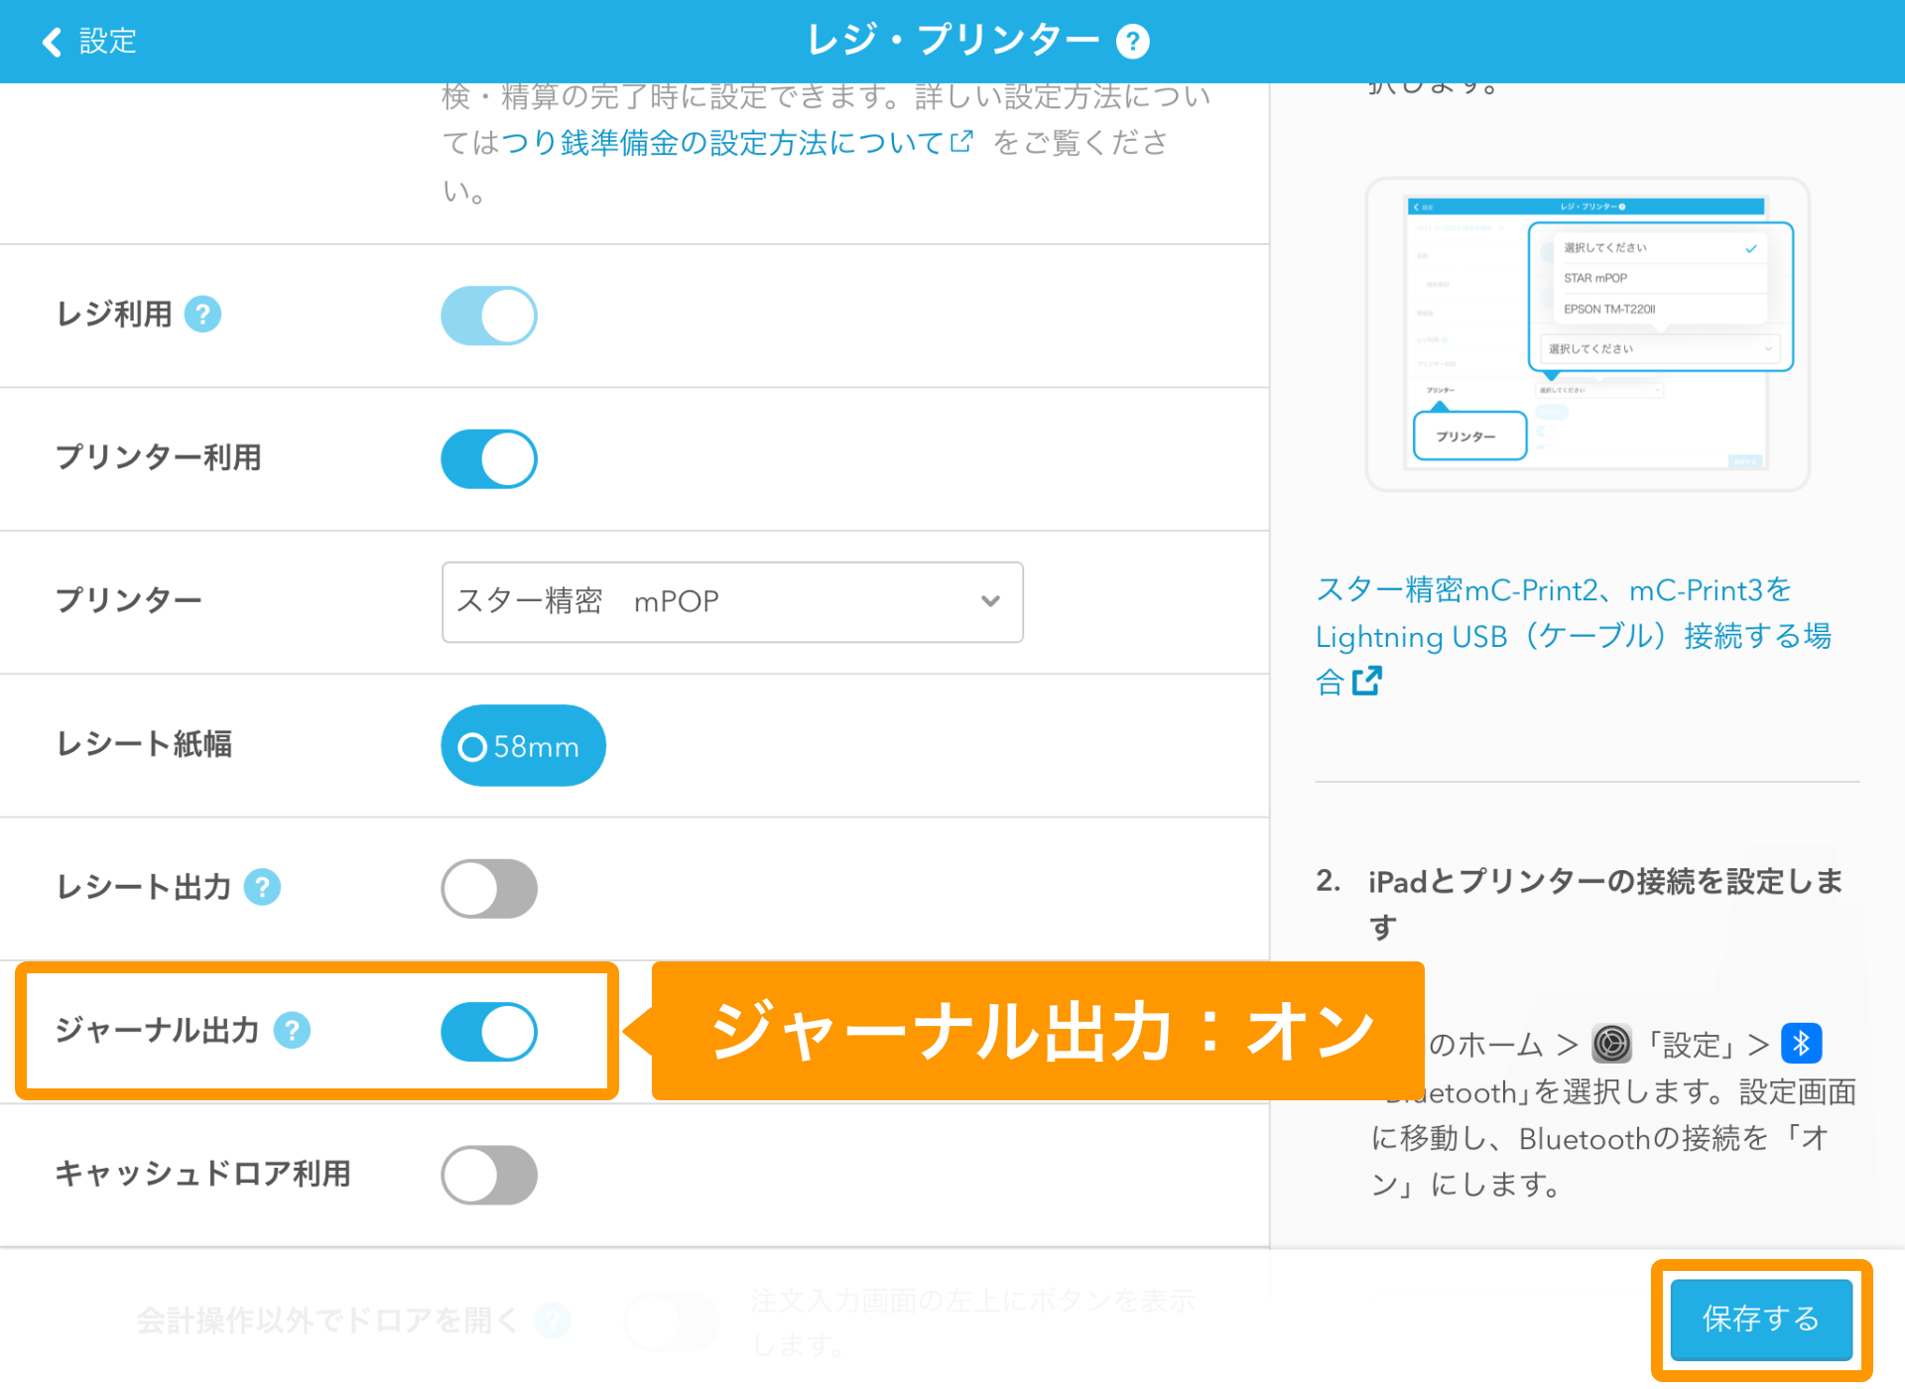The height and width of the screenshot is (1389, 1905).
Task: Click help icon next to ジャーナル出力
Action: (x=293, y=1030)
